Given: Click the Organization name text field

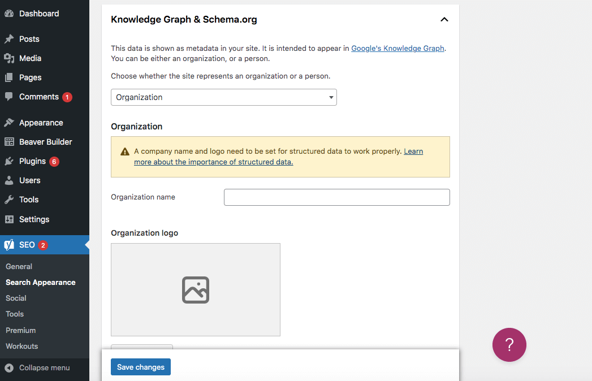Looking at the screenshot, I should coord(336,197).
